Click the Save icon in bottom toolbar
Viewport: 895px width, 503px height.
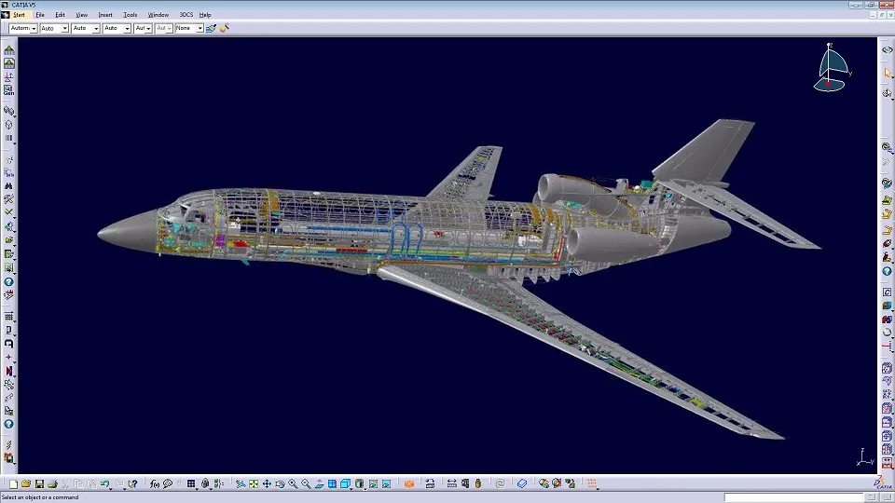click(39, 484)
